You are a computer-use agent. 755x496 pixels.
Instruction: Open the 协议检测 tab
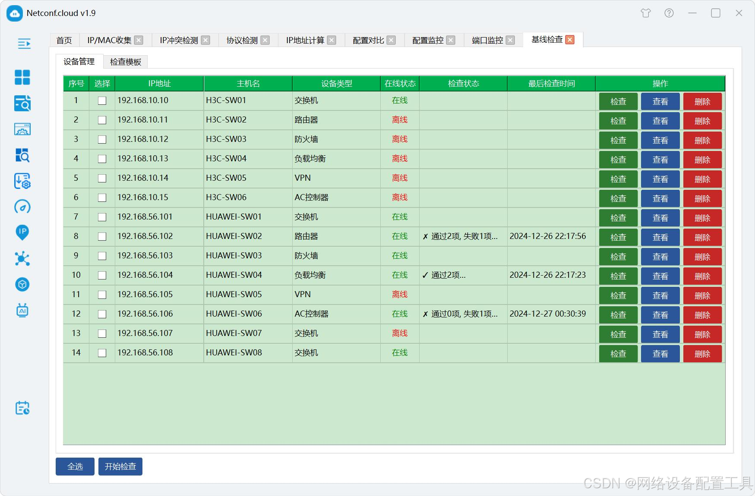242,40
